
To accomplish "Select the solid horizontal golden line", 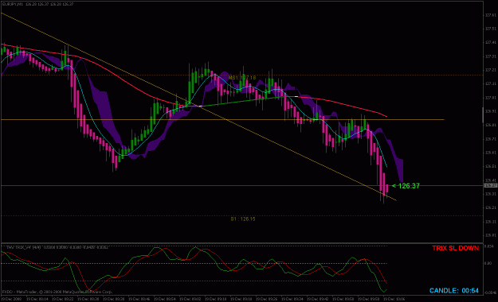I will click(222, 119).
